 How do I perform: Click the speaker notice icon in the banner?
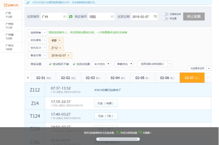[28, 2]
